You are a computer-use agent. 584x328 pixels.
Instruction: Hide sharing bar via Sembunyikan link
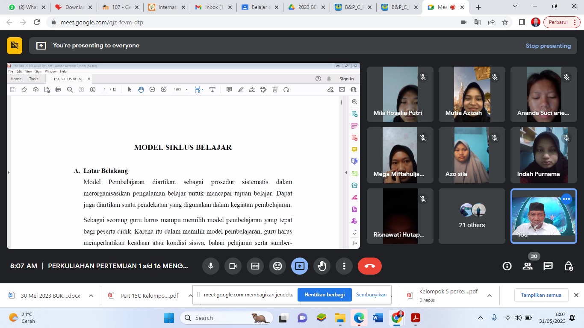click(x=371, y=295)
